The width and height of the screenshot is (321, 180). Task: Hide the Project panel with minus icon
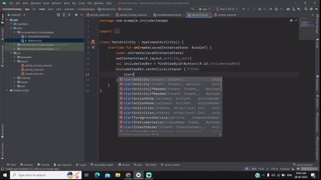pyautogui.click(x=81, y=15)
